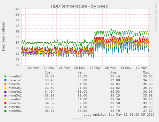
Task: Select the nvme6n1 legend label
Action: [x=15, y=99]
